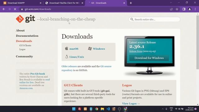Open the About section in sidebar
The width and height of the screenshot is (199, 112).
pos(20,30)
